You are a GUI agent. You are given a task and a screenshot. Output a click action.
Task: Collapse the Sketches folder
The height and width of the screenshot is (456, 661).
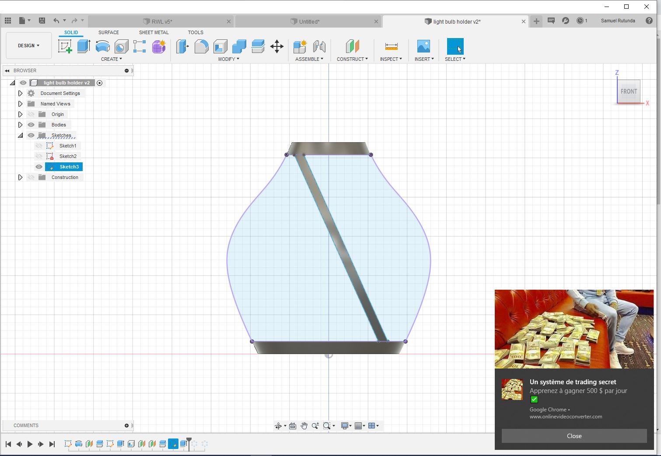tap(20, 135)
